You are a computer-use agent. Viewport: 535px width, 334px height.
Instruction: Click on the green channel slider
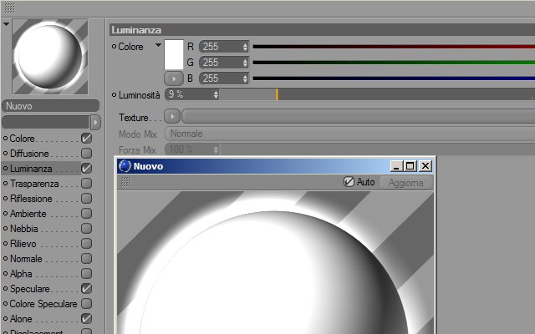pyautogui.click(x=394, y=63)
